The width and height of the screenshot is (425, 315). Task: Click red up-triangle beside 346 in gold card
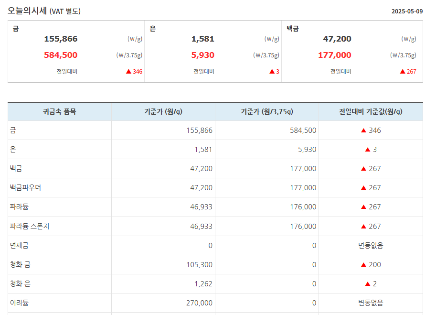(x=129, y=71)
